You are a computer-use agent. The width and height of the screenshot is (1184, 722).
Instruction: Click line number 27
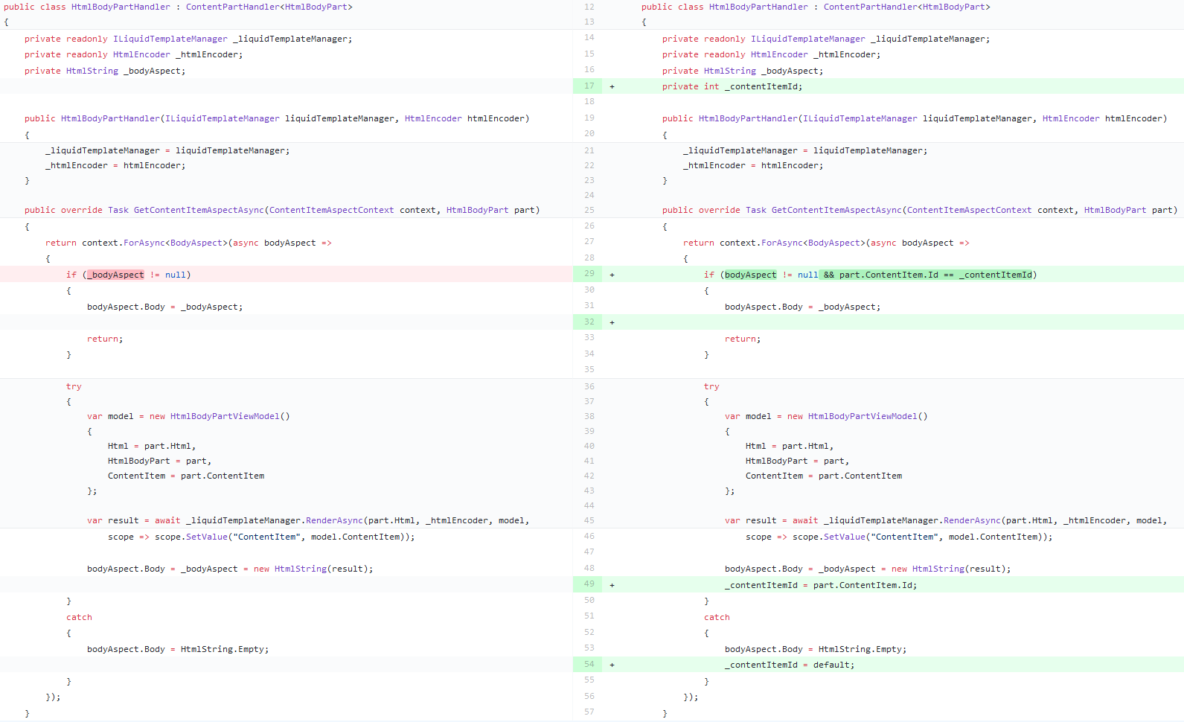[x=589, y=241]
